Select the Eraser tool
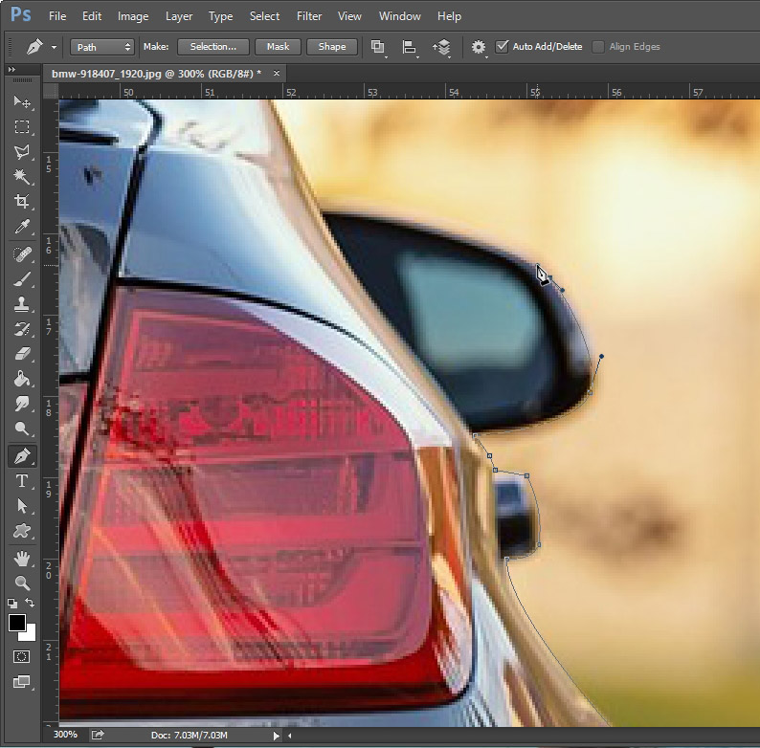Screen dimensions: 760x748 [21, 354]
